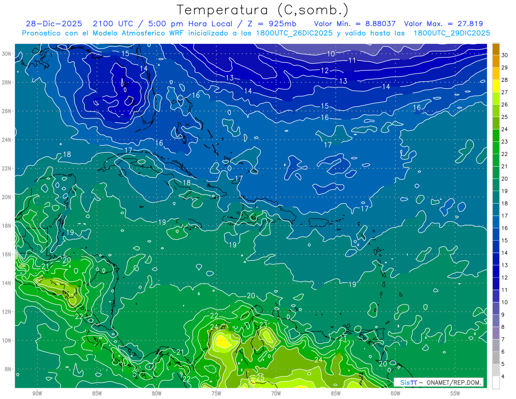The width and height of the screenshot is (516, 399).
Task: Click the colorbar legend label "30"
Action: coord(505,55)
